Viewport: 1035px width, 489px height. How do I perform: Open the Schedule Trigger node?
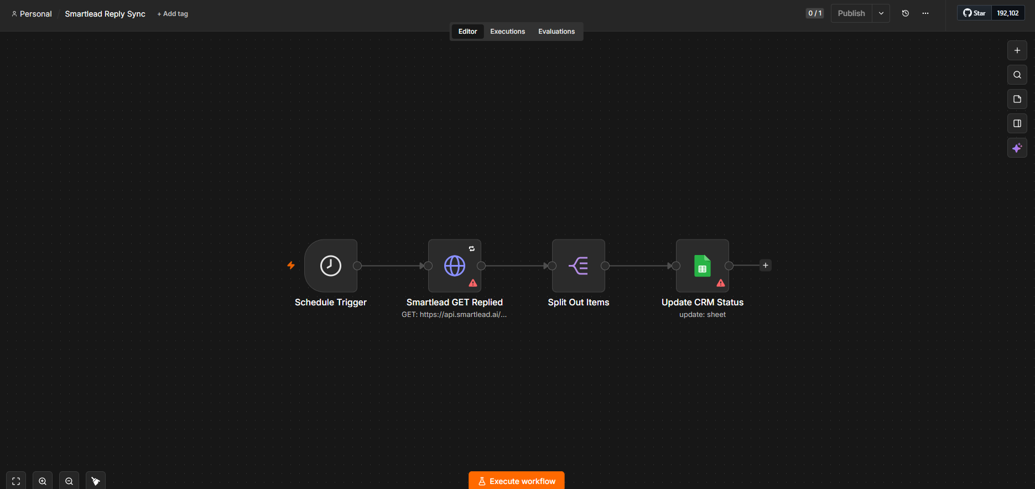(331, 266)
